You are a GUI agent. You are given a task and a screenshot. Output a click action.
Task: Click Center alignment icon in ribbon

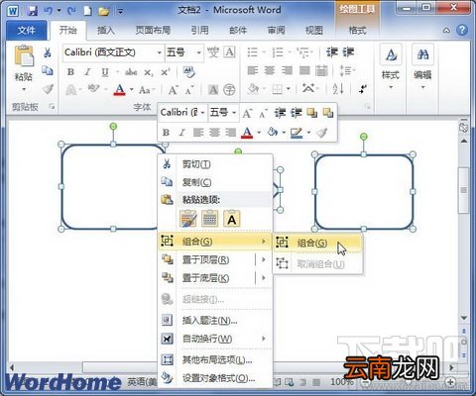[270, 70]
